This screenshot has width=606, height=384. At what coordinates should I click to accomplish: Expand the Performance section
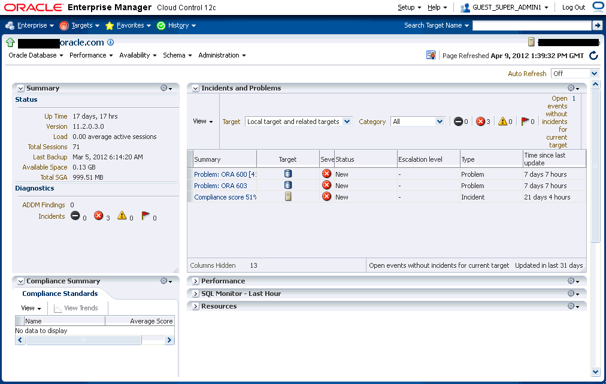pos(196,282)
